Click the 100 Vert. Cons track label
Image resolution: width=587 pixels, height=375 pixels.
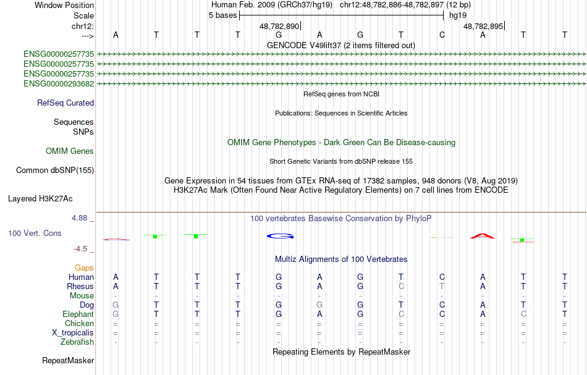click(35, 233)
